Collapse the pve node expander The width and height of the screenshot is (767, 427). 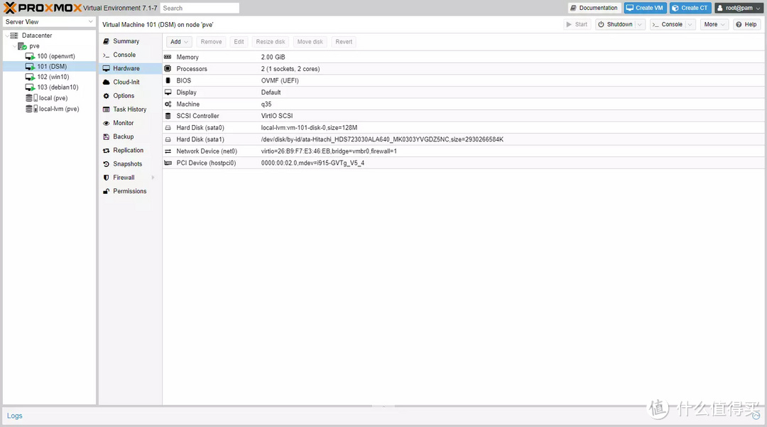click(x=14, y=46)
